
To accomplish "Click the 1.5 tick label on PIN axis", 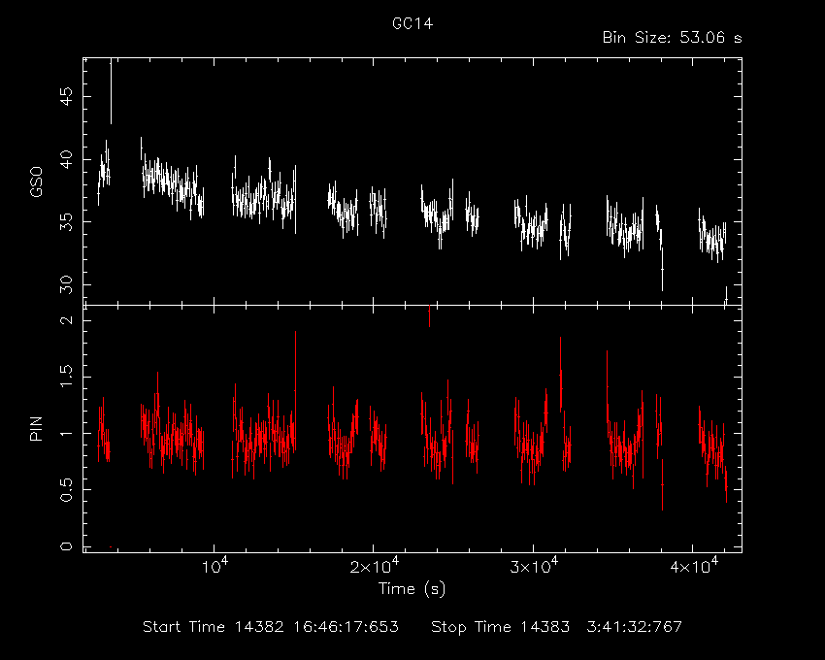I will (x=67, y=377).
